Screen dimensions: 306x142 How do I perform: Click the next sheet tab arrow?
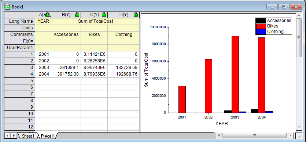tap(14, 135)
